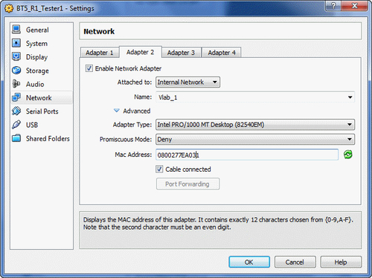This screenshot has height=278, width=372.
Task: Select the System chip icon
Action: 16,43
